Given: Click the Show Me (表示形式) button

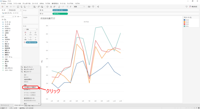Looking at the screenshot, I should pos(193,7).
